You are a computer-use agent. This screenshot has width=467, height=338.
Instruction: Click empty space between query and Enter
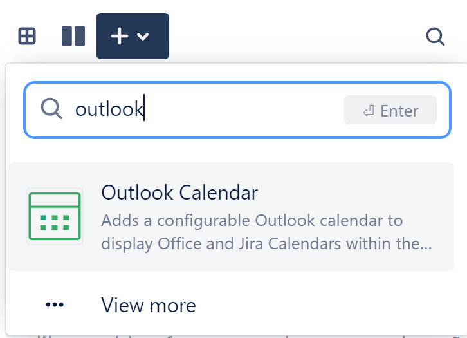(x=244, y=110)
